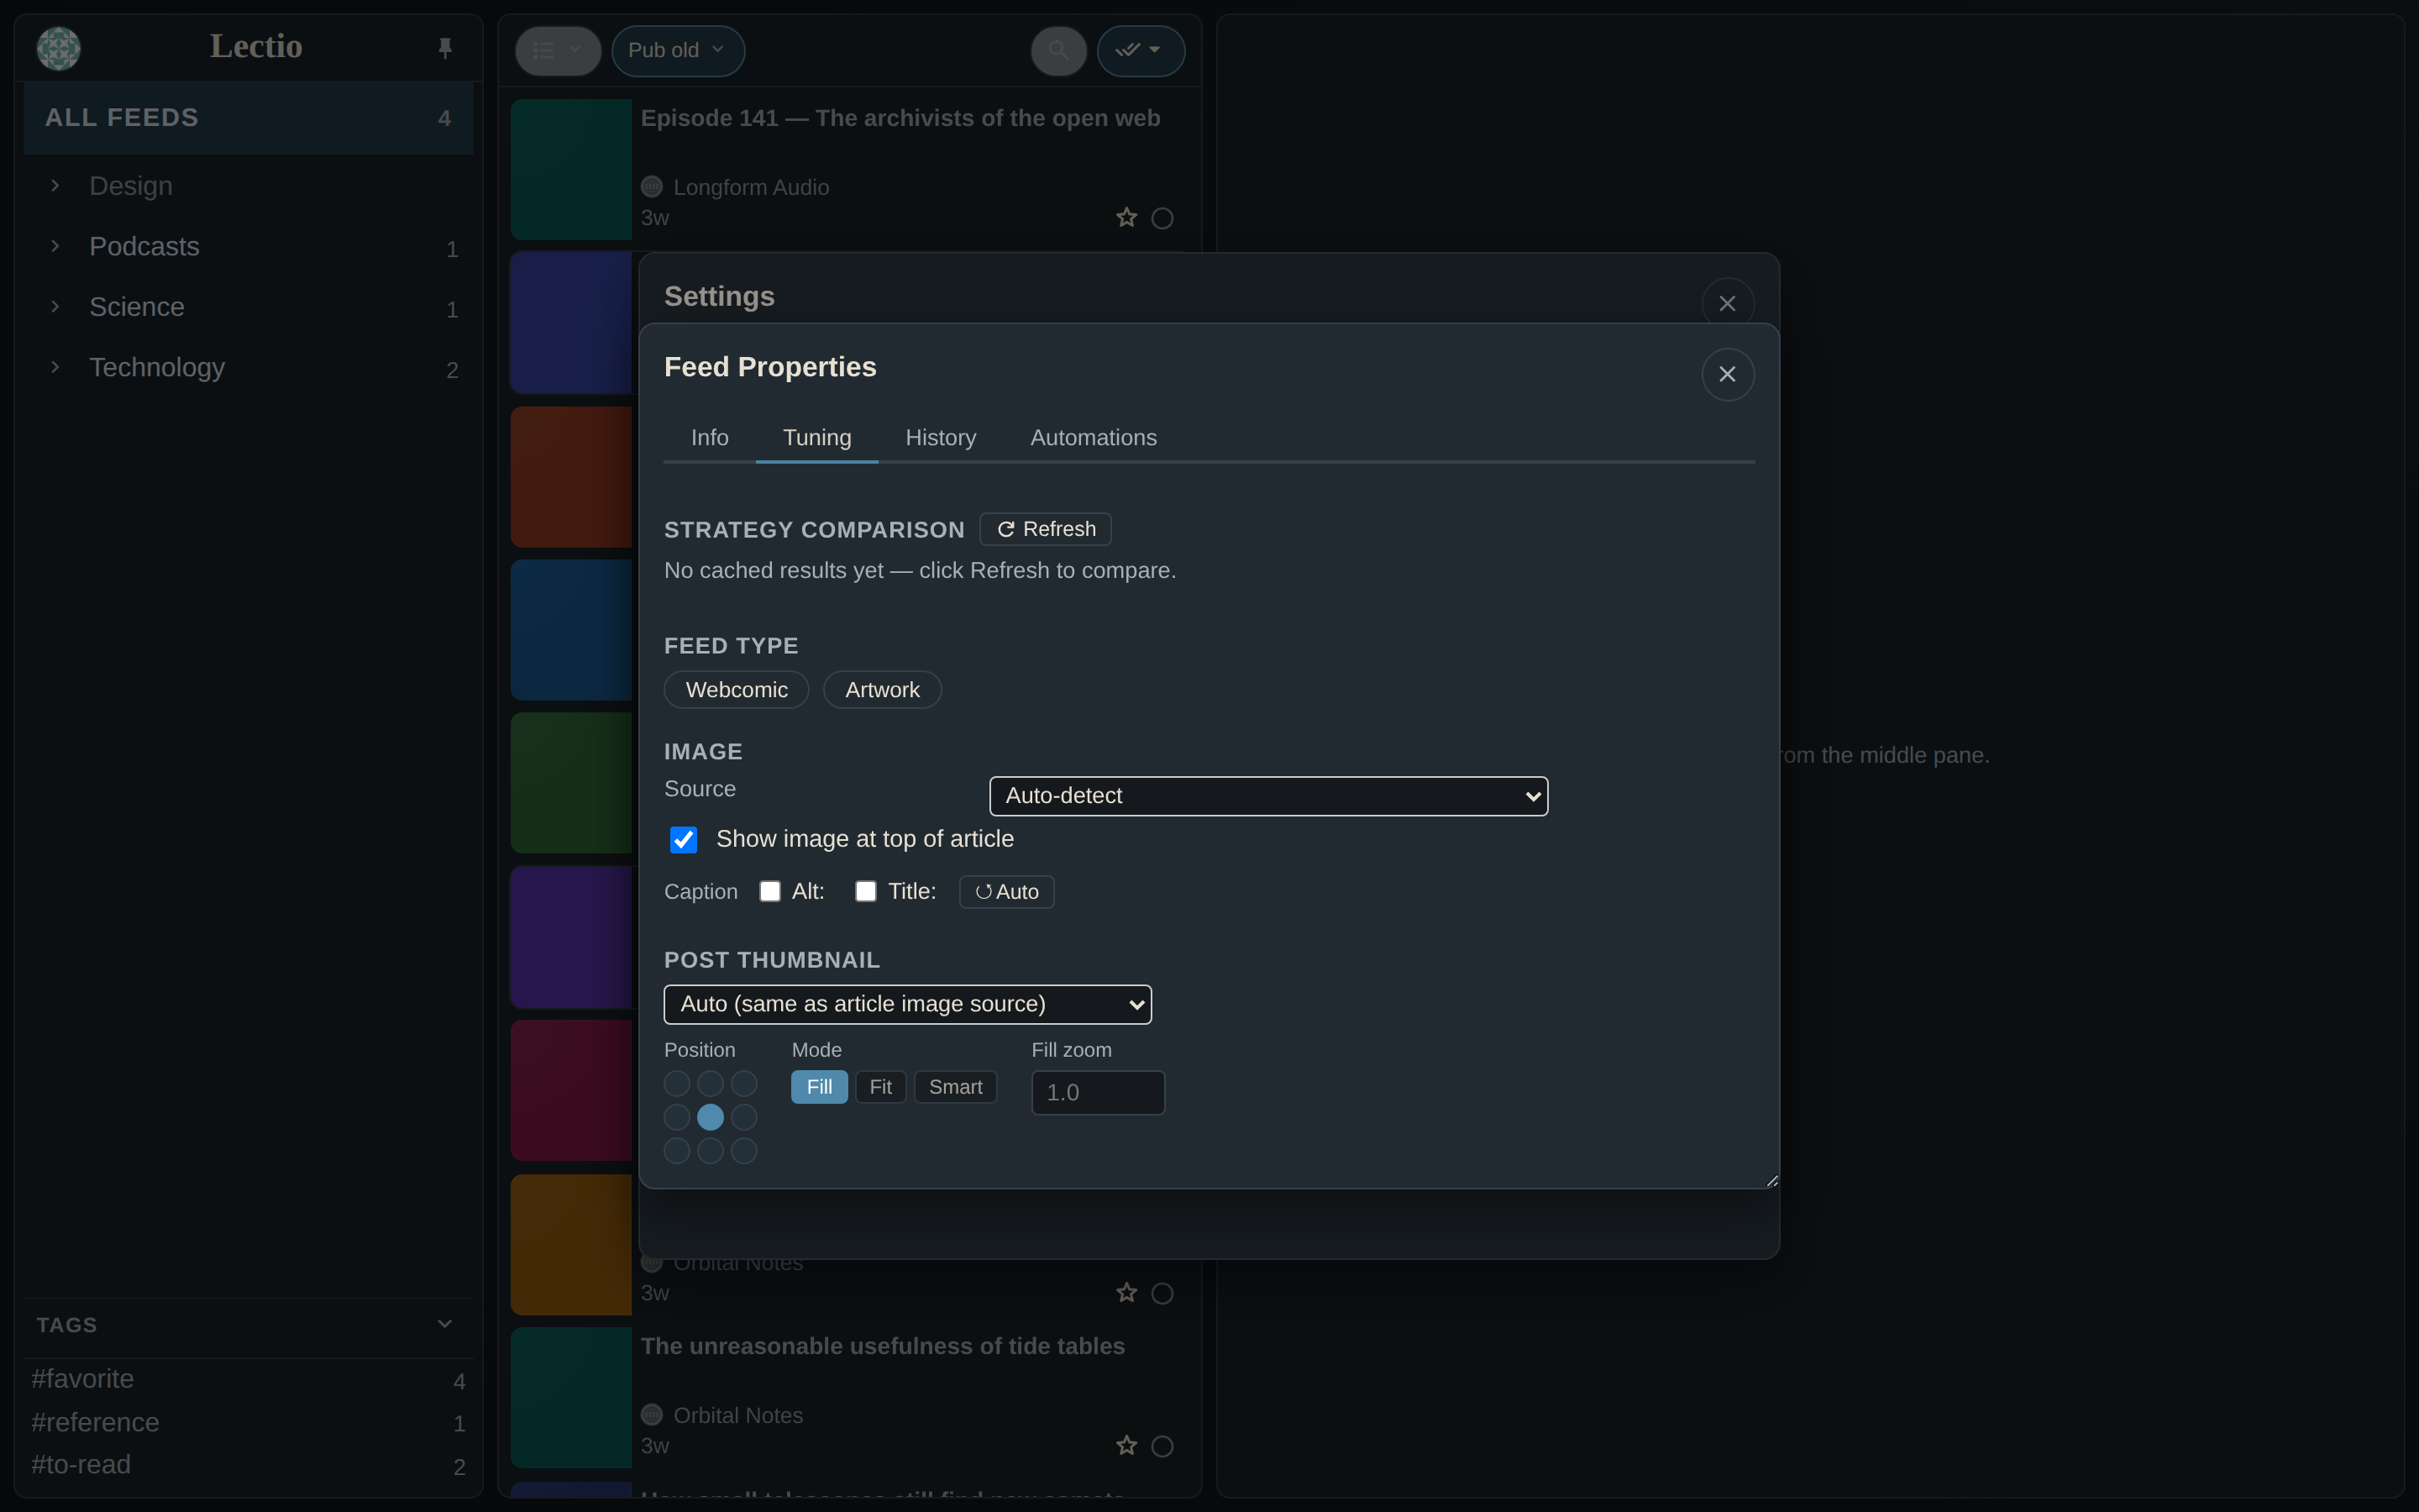The height and width of the screenshot is (1512, 2419).
Task: Open tide tables article thumbnail
Action: (571, 1398)
